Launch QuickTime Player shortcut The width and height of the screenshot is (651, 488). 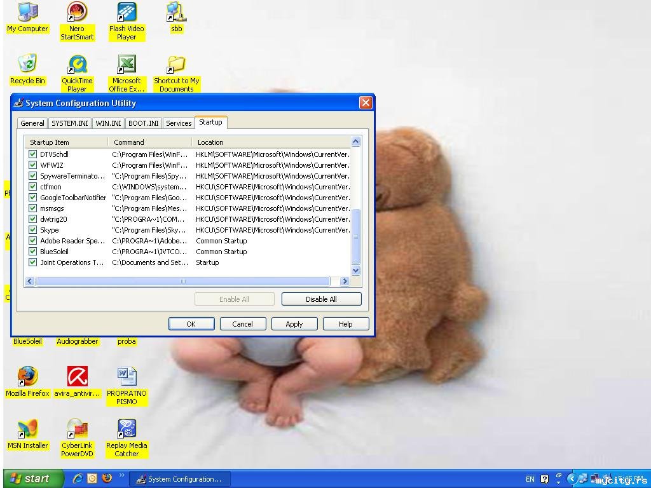click(77, 73)
